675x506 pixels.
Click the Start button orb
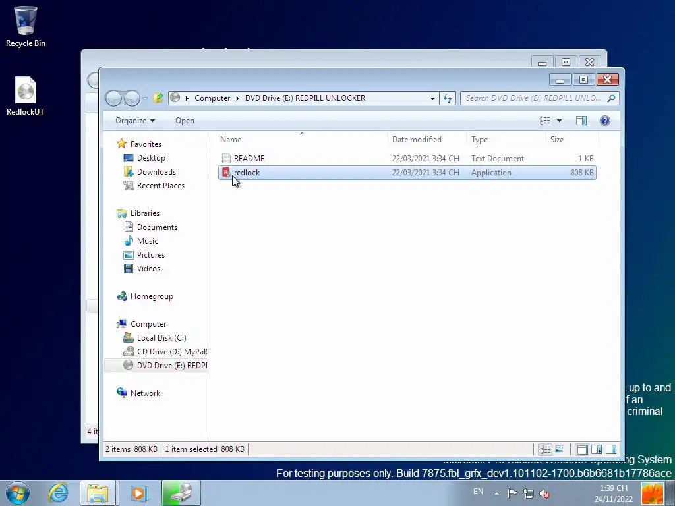pos(18,493)
